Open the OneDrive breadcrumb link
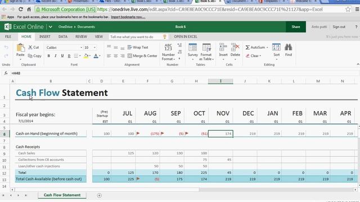 pyautogui.click(x=65, y=27)
